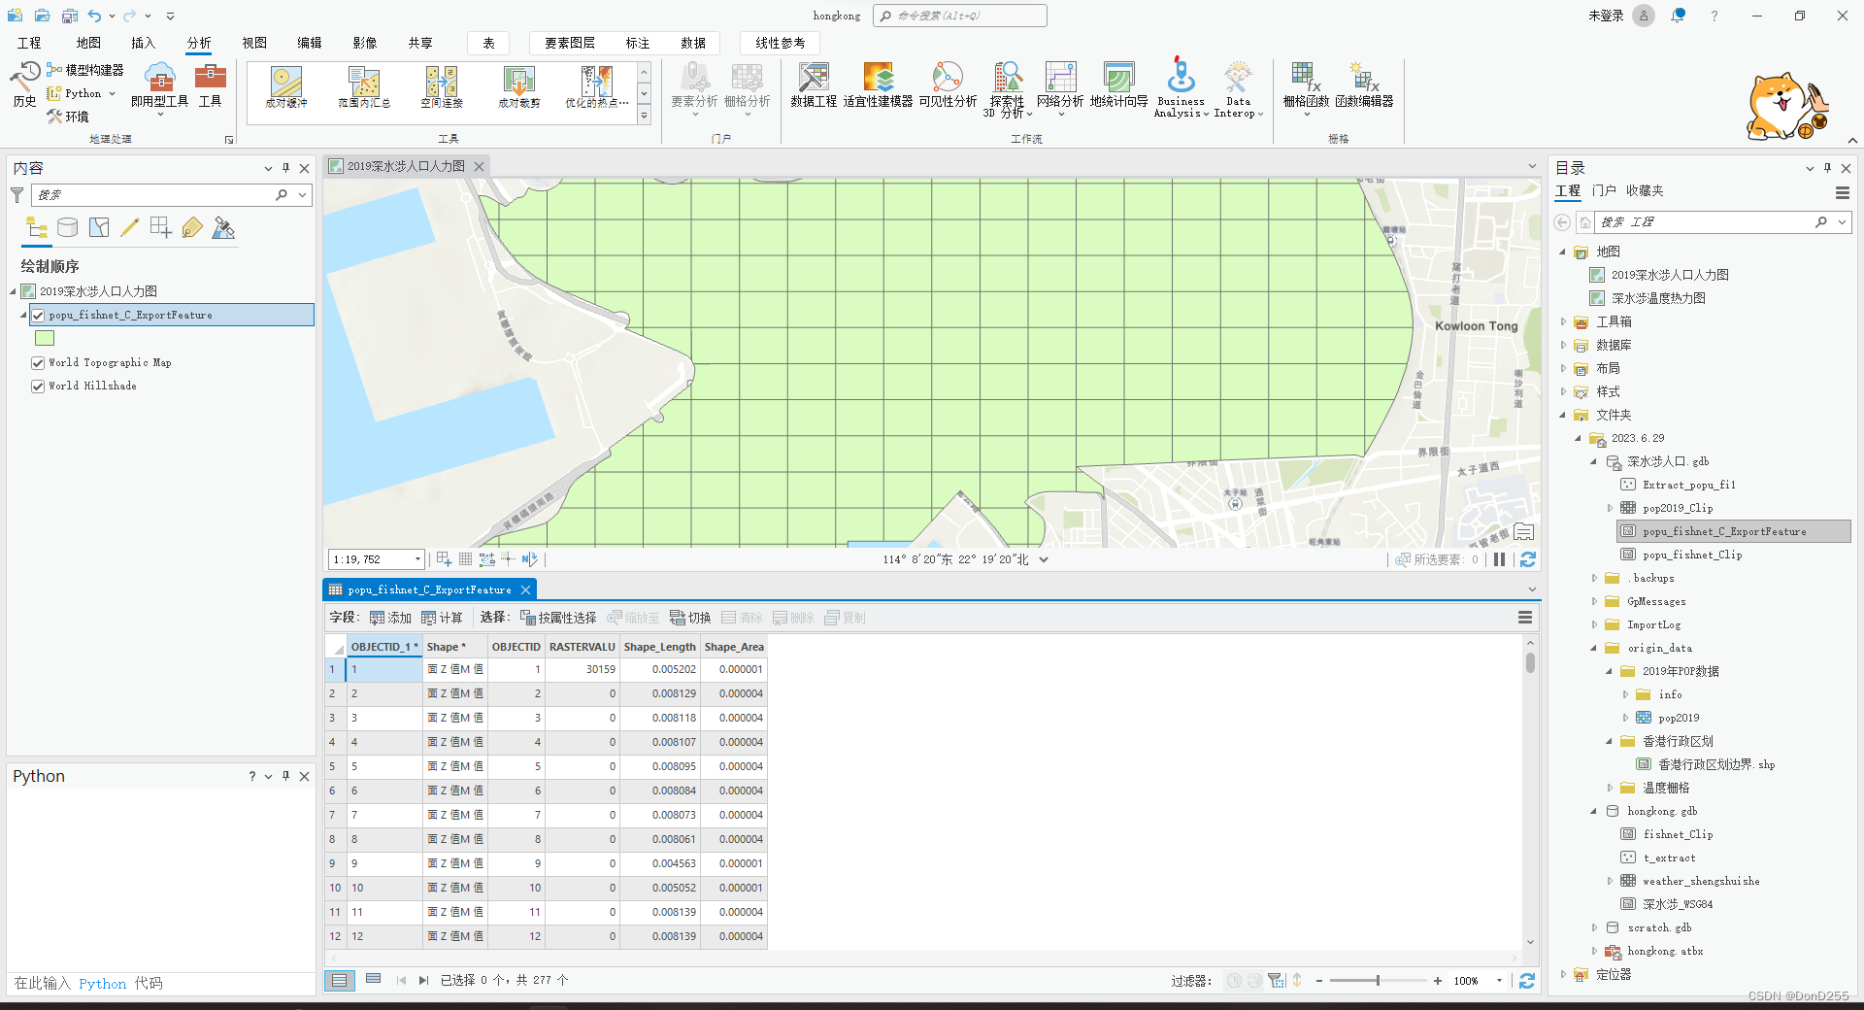This screenshot has width=1864, height=1010.
Task: Open Raster Functions (栅格函数)
Action: tap(1306, 87)
